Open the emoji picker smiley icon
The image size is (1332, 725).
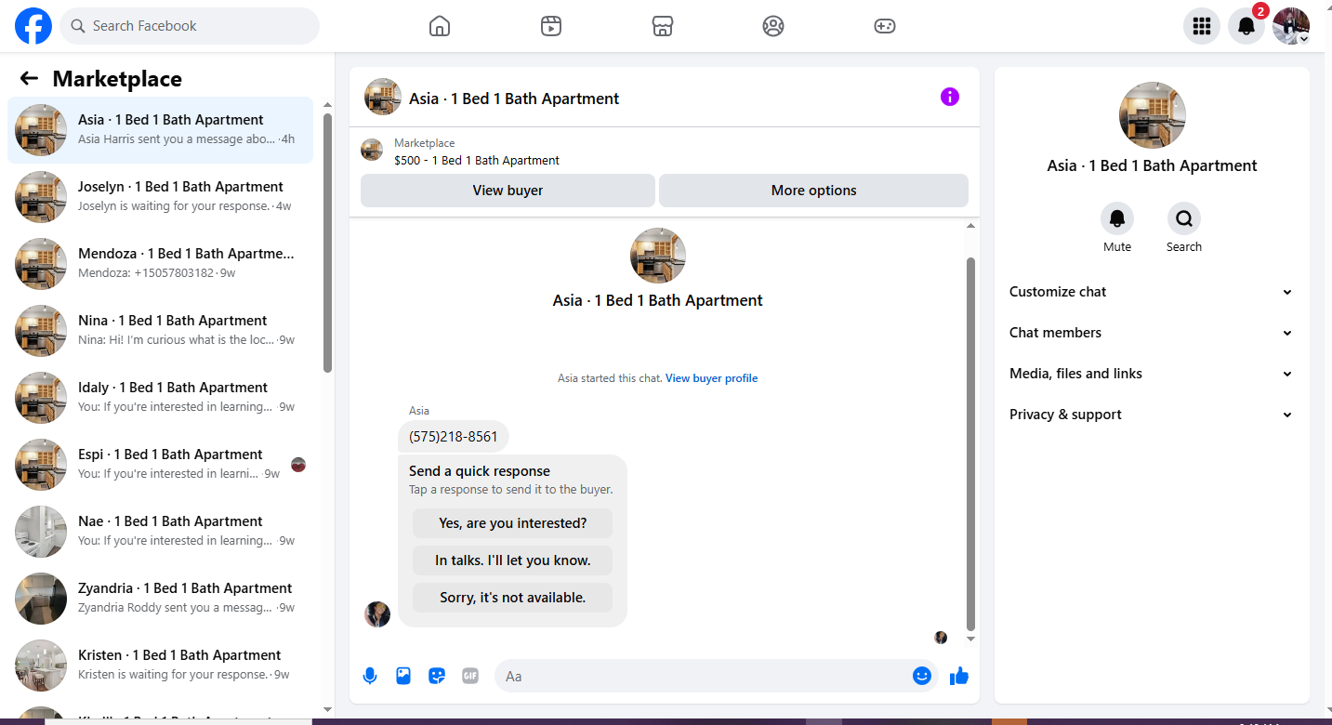click(x=922, y=676)
